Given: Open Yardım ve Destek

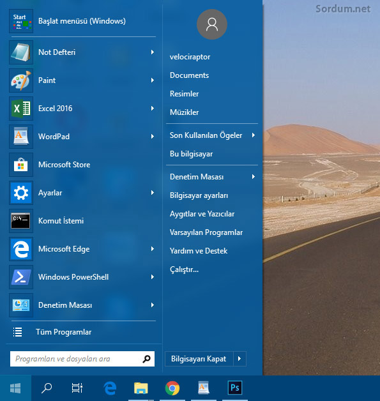Looking at the screenshot, I should point(199,251).
